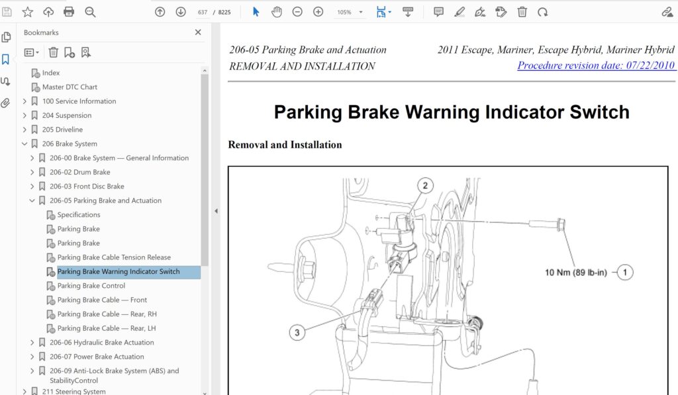Click the print icon in toolbar
The height and width of the screenshot is (395, 678).
coord(69,12)
